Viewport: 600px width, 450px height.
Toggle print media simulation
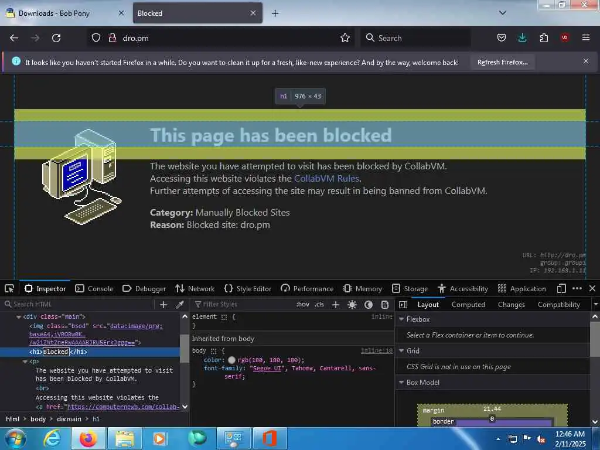385,305
